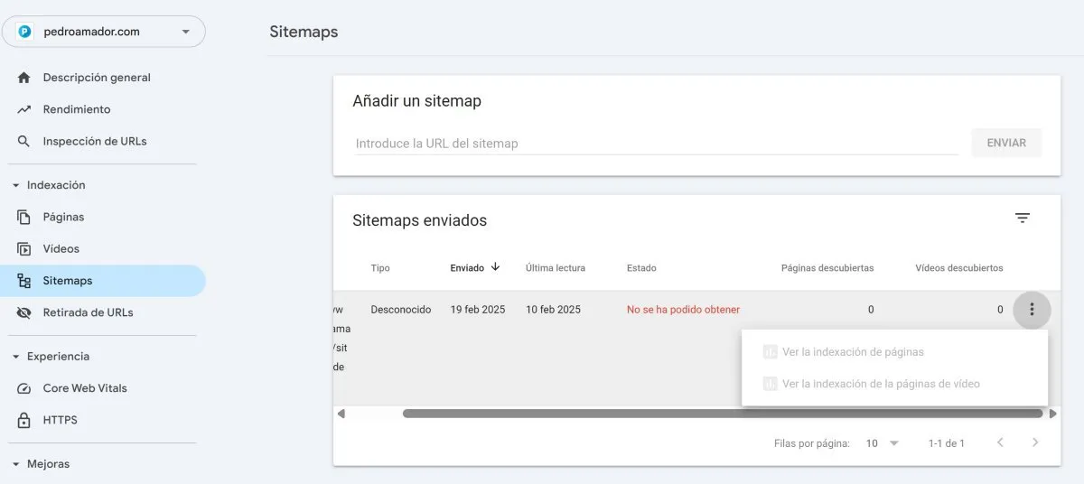Viewport: 1084px width, 484px height.
Task: Focus the sitemap URL input field
Action: pyautogui.click(x=656, y=144)
